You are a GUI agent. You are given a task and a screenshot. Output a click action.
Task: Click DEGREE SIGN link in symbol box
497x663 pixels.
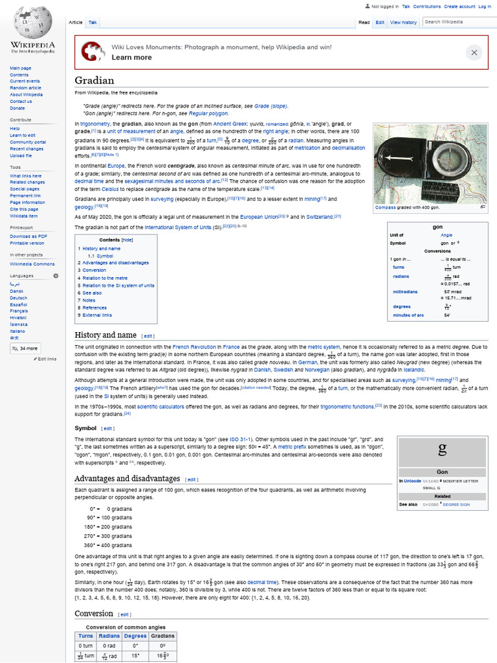(456, 504)
